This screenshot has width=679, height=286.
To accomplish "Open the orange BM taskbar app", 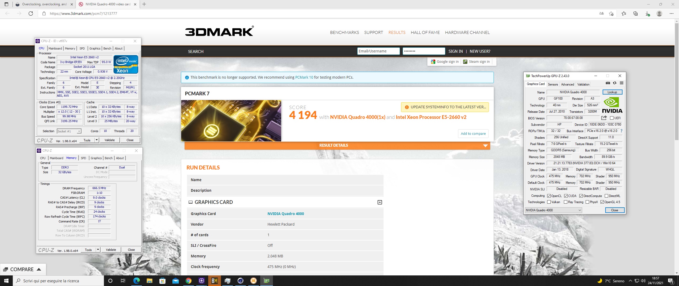I will tap(215, 281).
